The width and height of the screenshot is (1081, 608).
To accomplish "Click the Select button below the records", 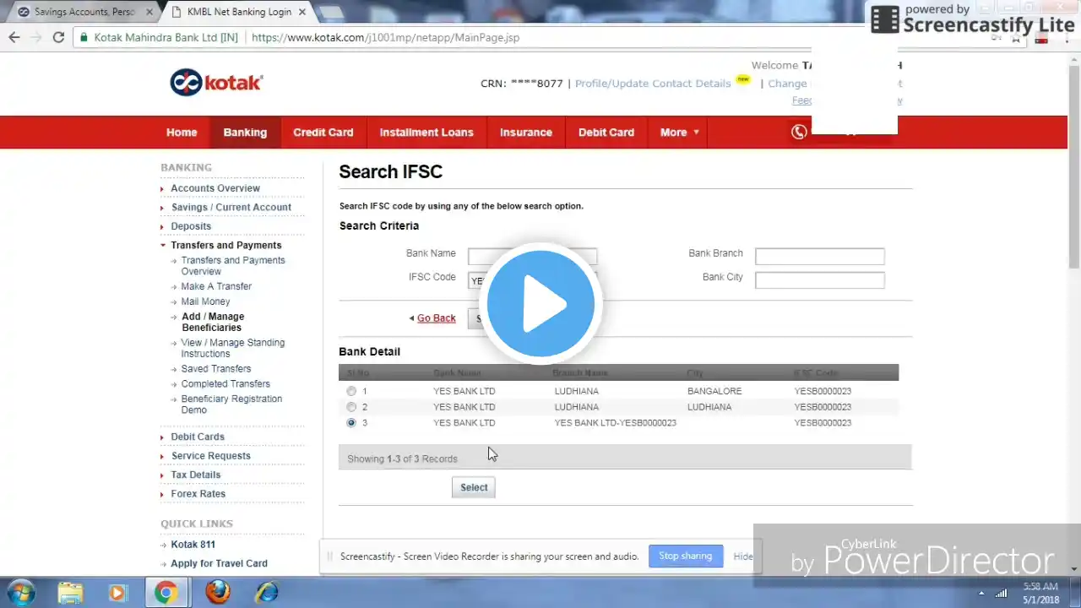I will (474, 487).
